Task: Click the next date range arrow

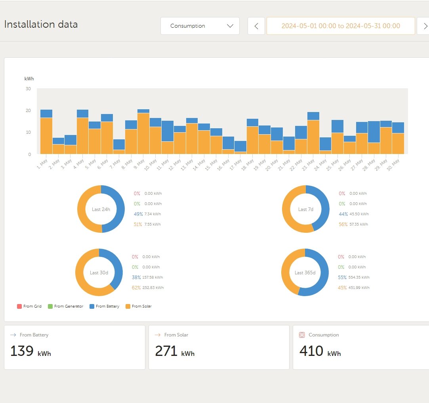Action: [425, 26]
